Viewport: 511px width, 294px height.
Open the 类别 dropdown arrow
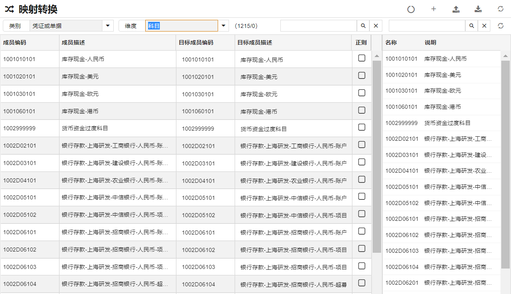(x=108, y=26)
